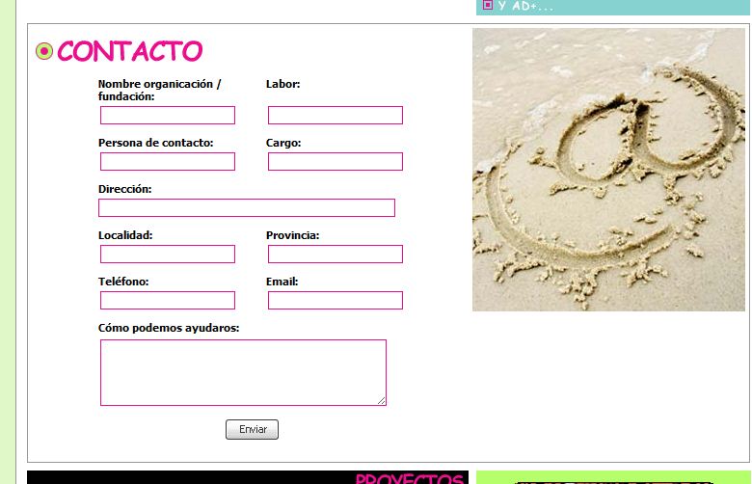This screenshot has width=752, height=484.
Task: Click the round bullet icon beside CONTACTO
Action: pyautogui.click(x=43, y=51)
